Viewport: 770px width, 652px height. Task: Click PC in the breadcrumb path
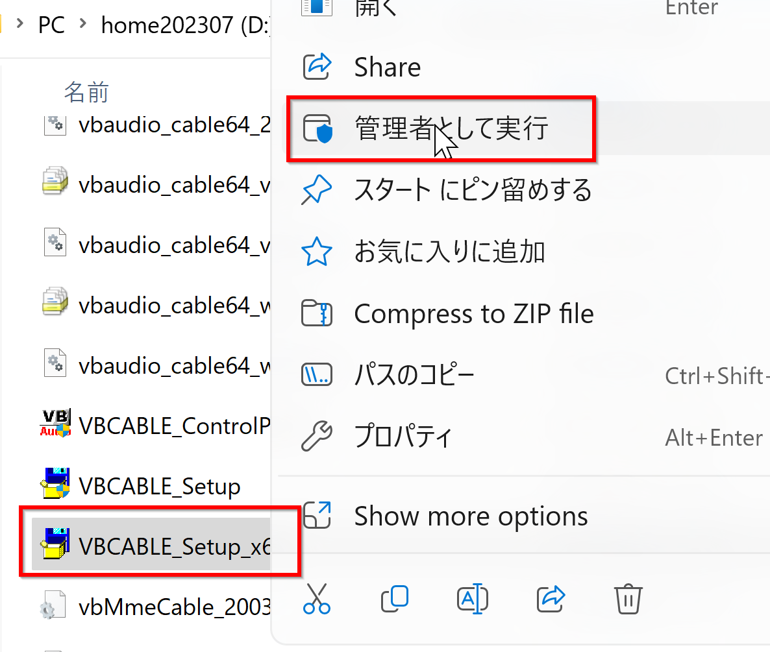[51, 25]
